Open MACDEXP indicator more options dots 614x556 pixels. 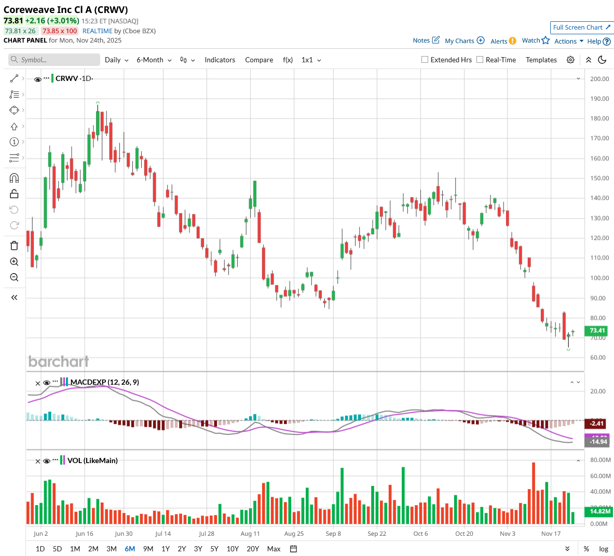[55, 382]
